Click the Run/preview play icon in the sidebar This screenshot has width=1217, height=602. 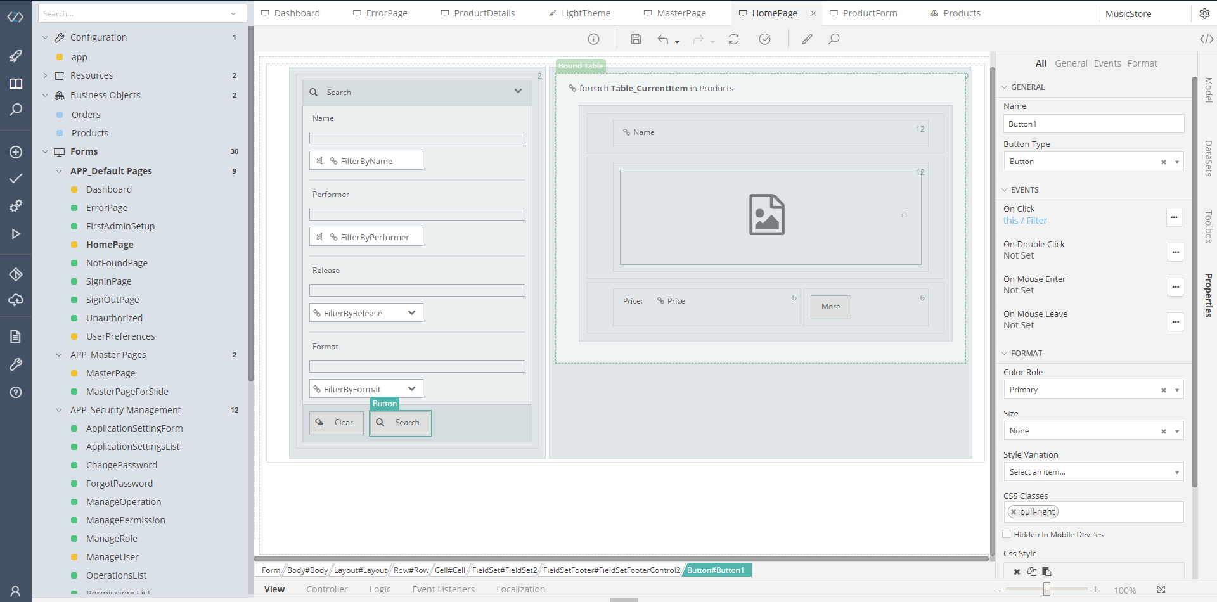coord(15,234)
